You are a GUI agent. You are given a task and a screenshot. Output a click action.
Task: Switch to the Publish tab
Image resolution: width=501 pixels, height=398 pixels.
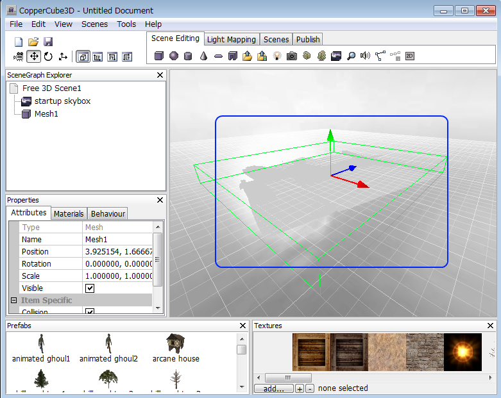[308, 39]
